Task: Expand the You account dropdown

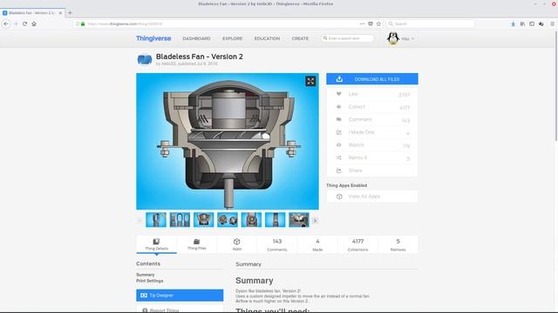Action: pos(407,38)
